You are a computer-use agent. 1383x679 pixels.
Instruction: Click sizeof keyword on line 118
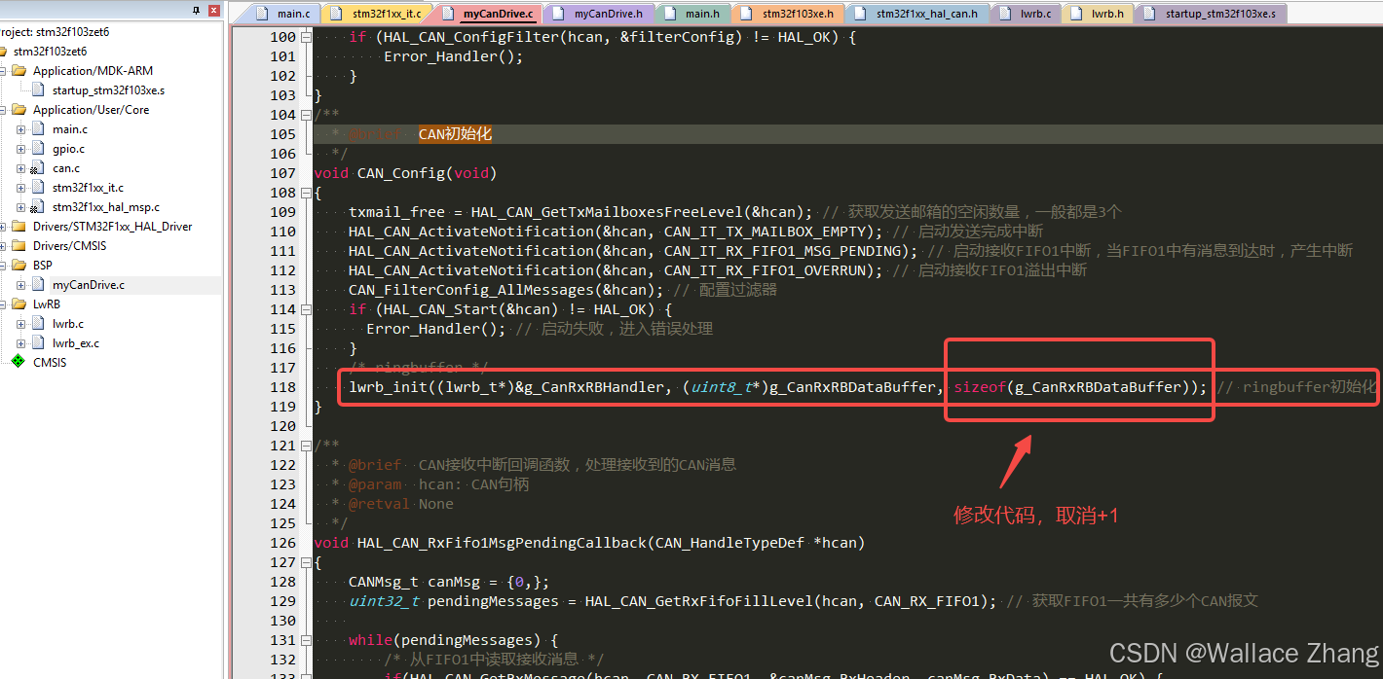(x=980, y=387)
